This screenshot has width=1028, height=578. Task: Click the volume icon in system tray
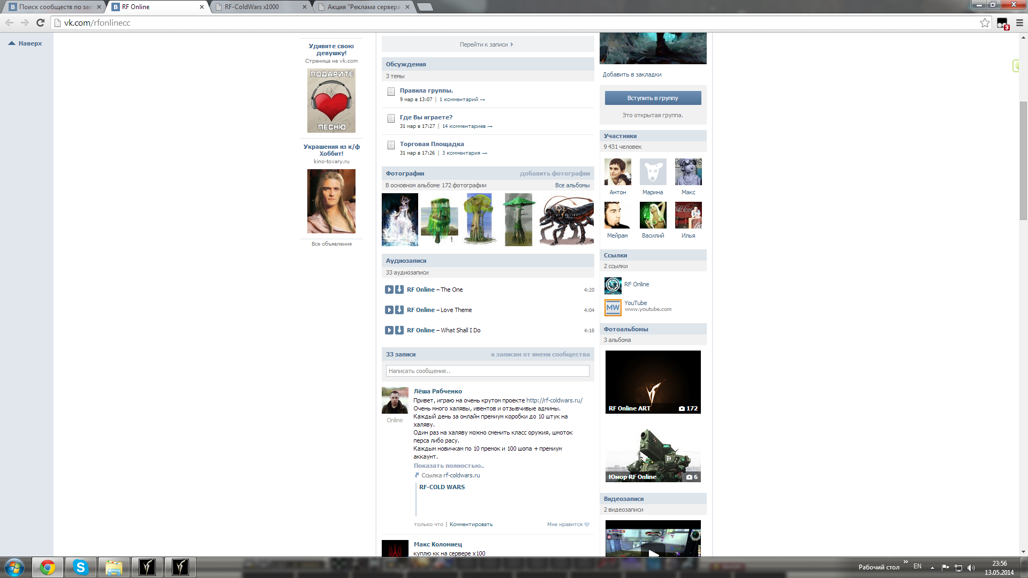tap(971, 568)
